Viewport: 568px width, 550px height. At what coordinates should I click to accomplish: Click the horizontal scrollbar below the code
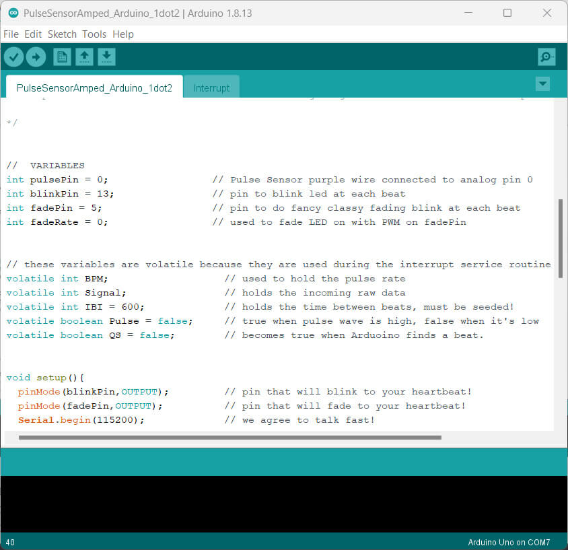(x=229, y=438)
